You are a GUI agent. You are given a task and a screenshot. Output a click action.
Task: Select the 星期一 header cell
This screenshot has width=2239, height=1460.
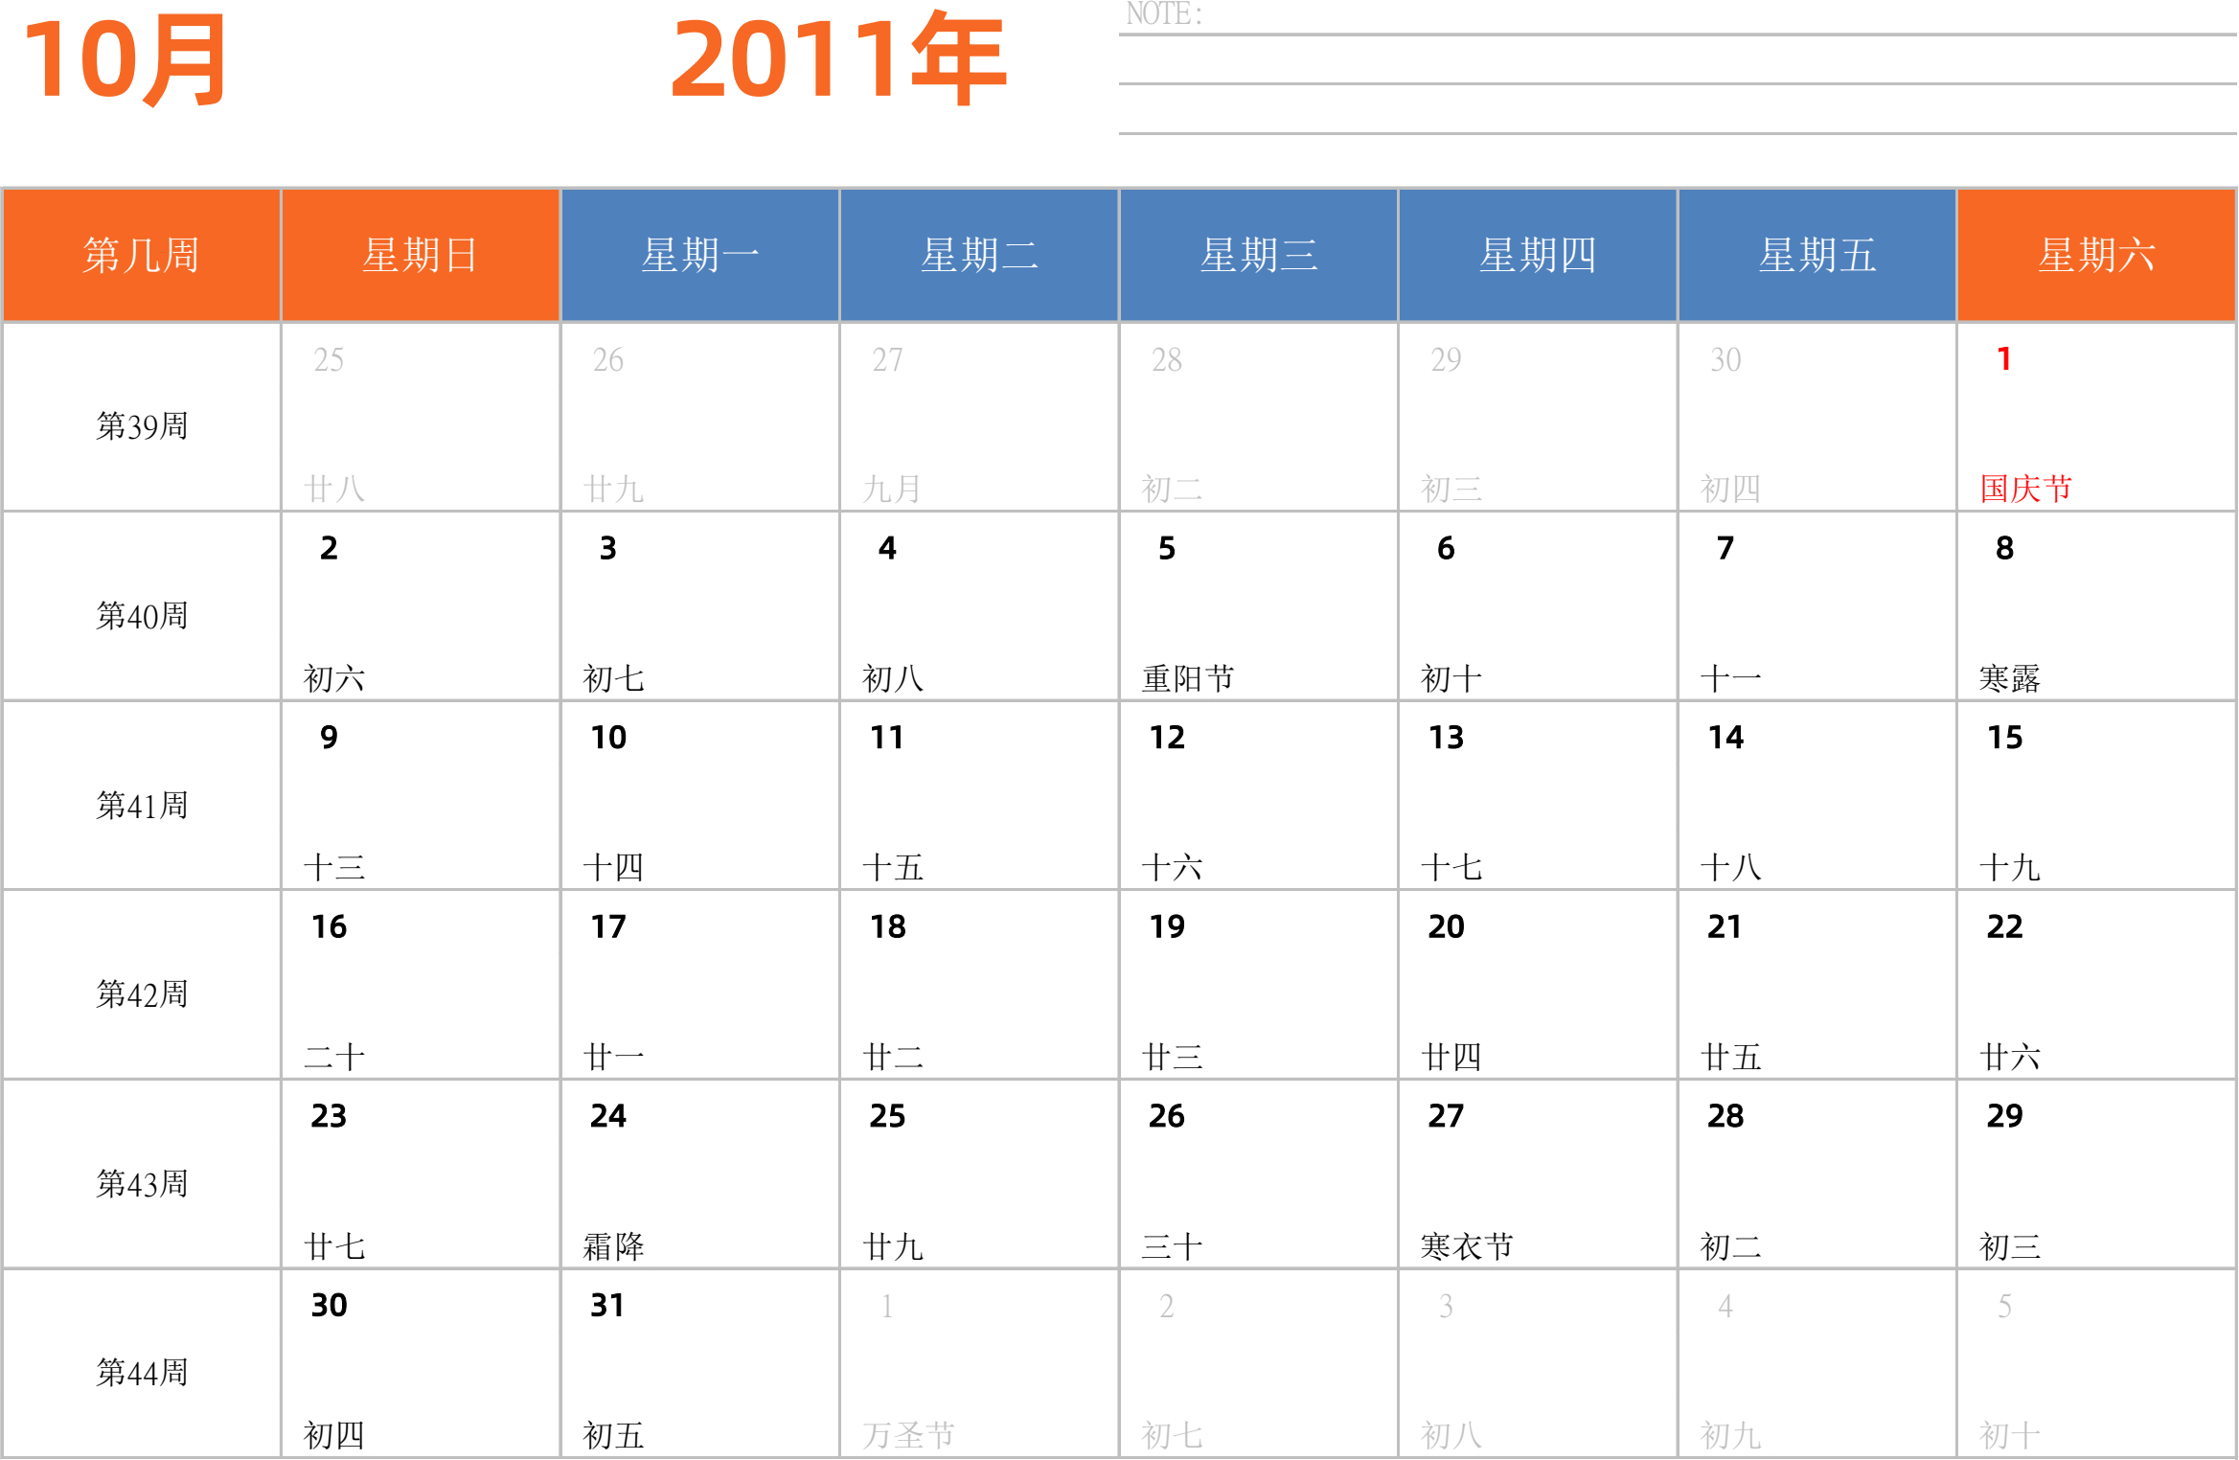[700, 255]
